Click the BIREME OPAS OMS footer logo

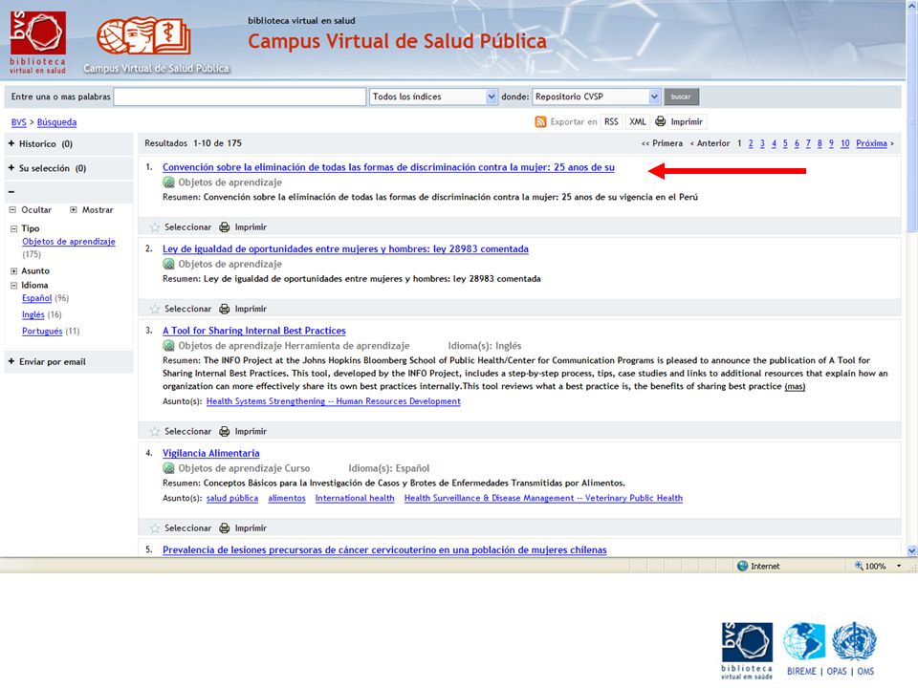pos(830,650)
